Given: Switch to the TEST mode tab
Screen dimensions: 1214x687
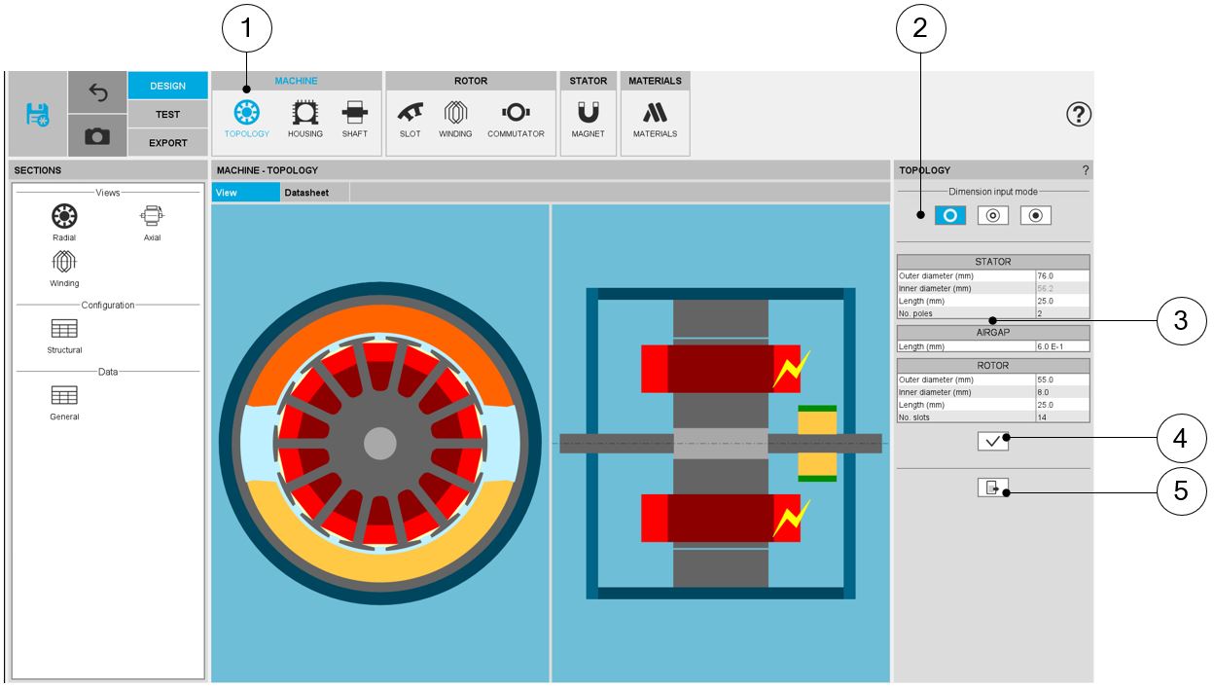Looking at the screenshot, I should tap(167, 114).
